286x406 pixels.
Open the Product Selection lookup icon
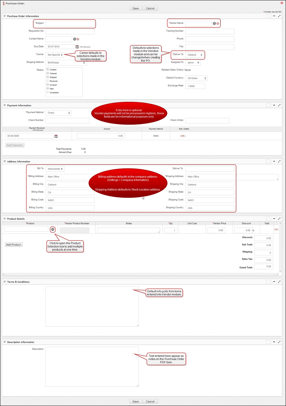click(x=53, y=229)
